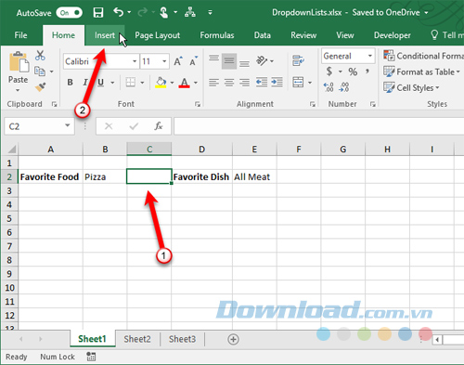Click the Cut scissors icon
Screen dimensions: 464x365
coord(40,56)
